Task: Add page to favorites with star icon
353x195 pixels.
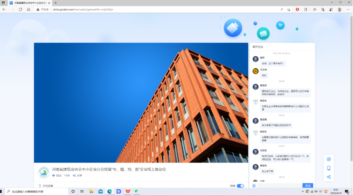Action: click(x=289, y=9)
